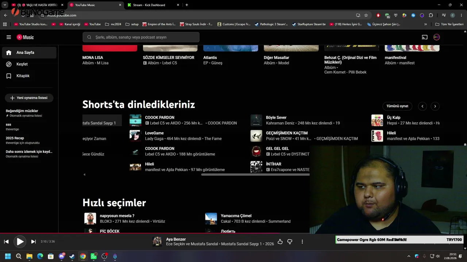Image resolution: width=467 pixels, height=262 pixels.
Task: Show hidden system tray icons
Action: [409, 256]
